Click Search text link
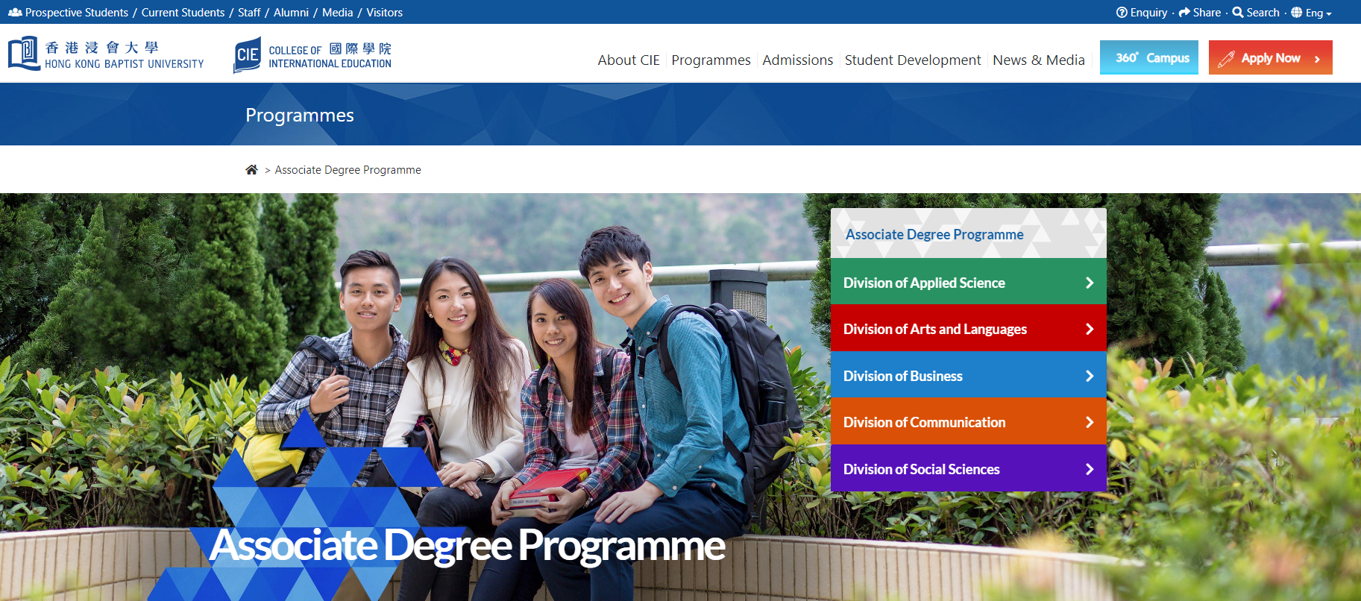 [1263, 13]
